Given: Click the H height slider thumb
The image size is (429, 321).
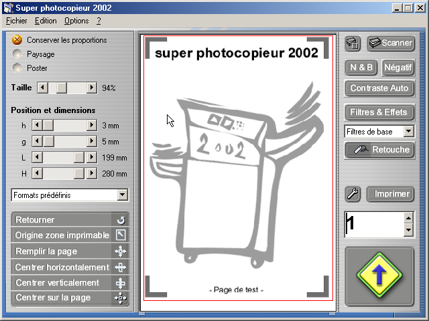Looking at the screenshot, I should pyautogui.click(x=79, y=174).
